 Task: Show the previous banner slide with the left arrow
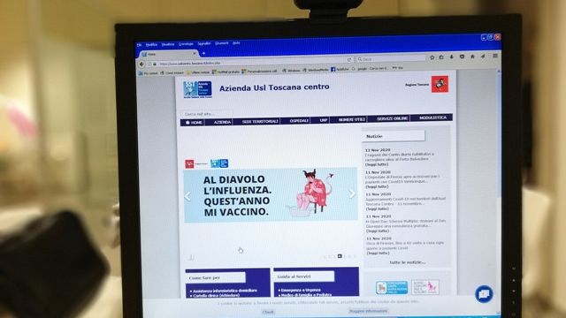coord(187,196)
